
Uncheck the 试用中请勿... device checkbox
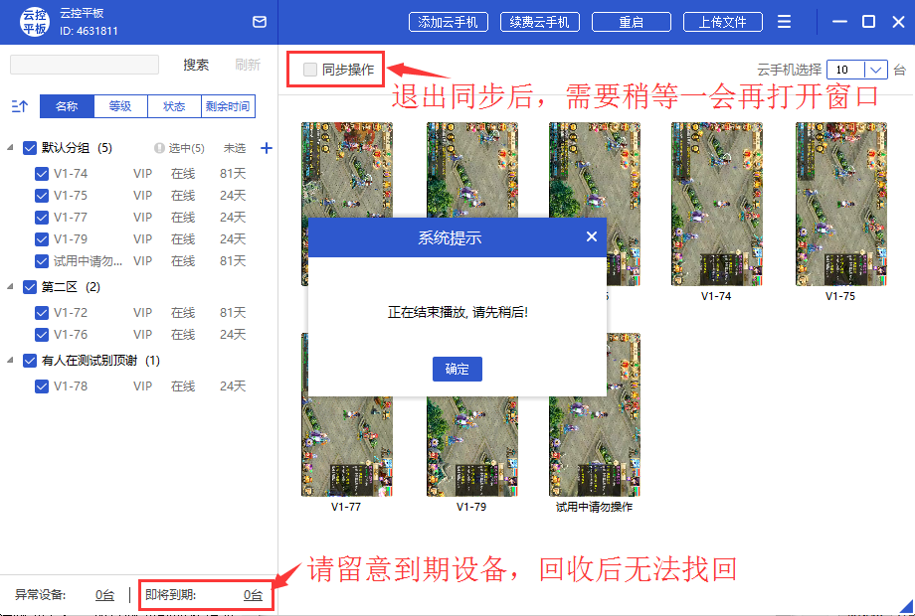click(42, 261)
